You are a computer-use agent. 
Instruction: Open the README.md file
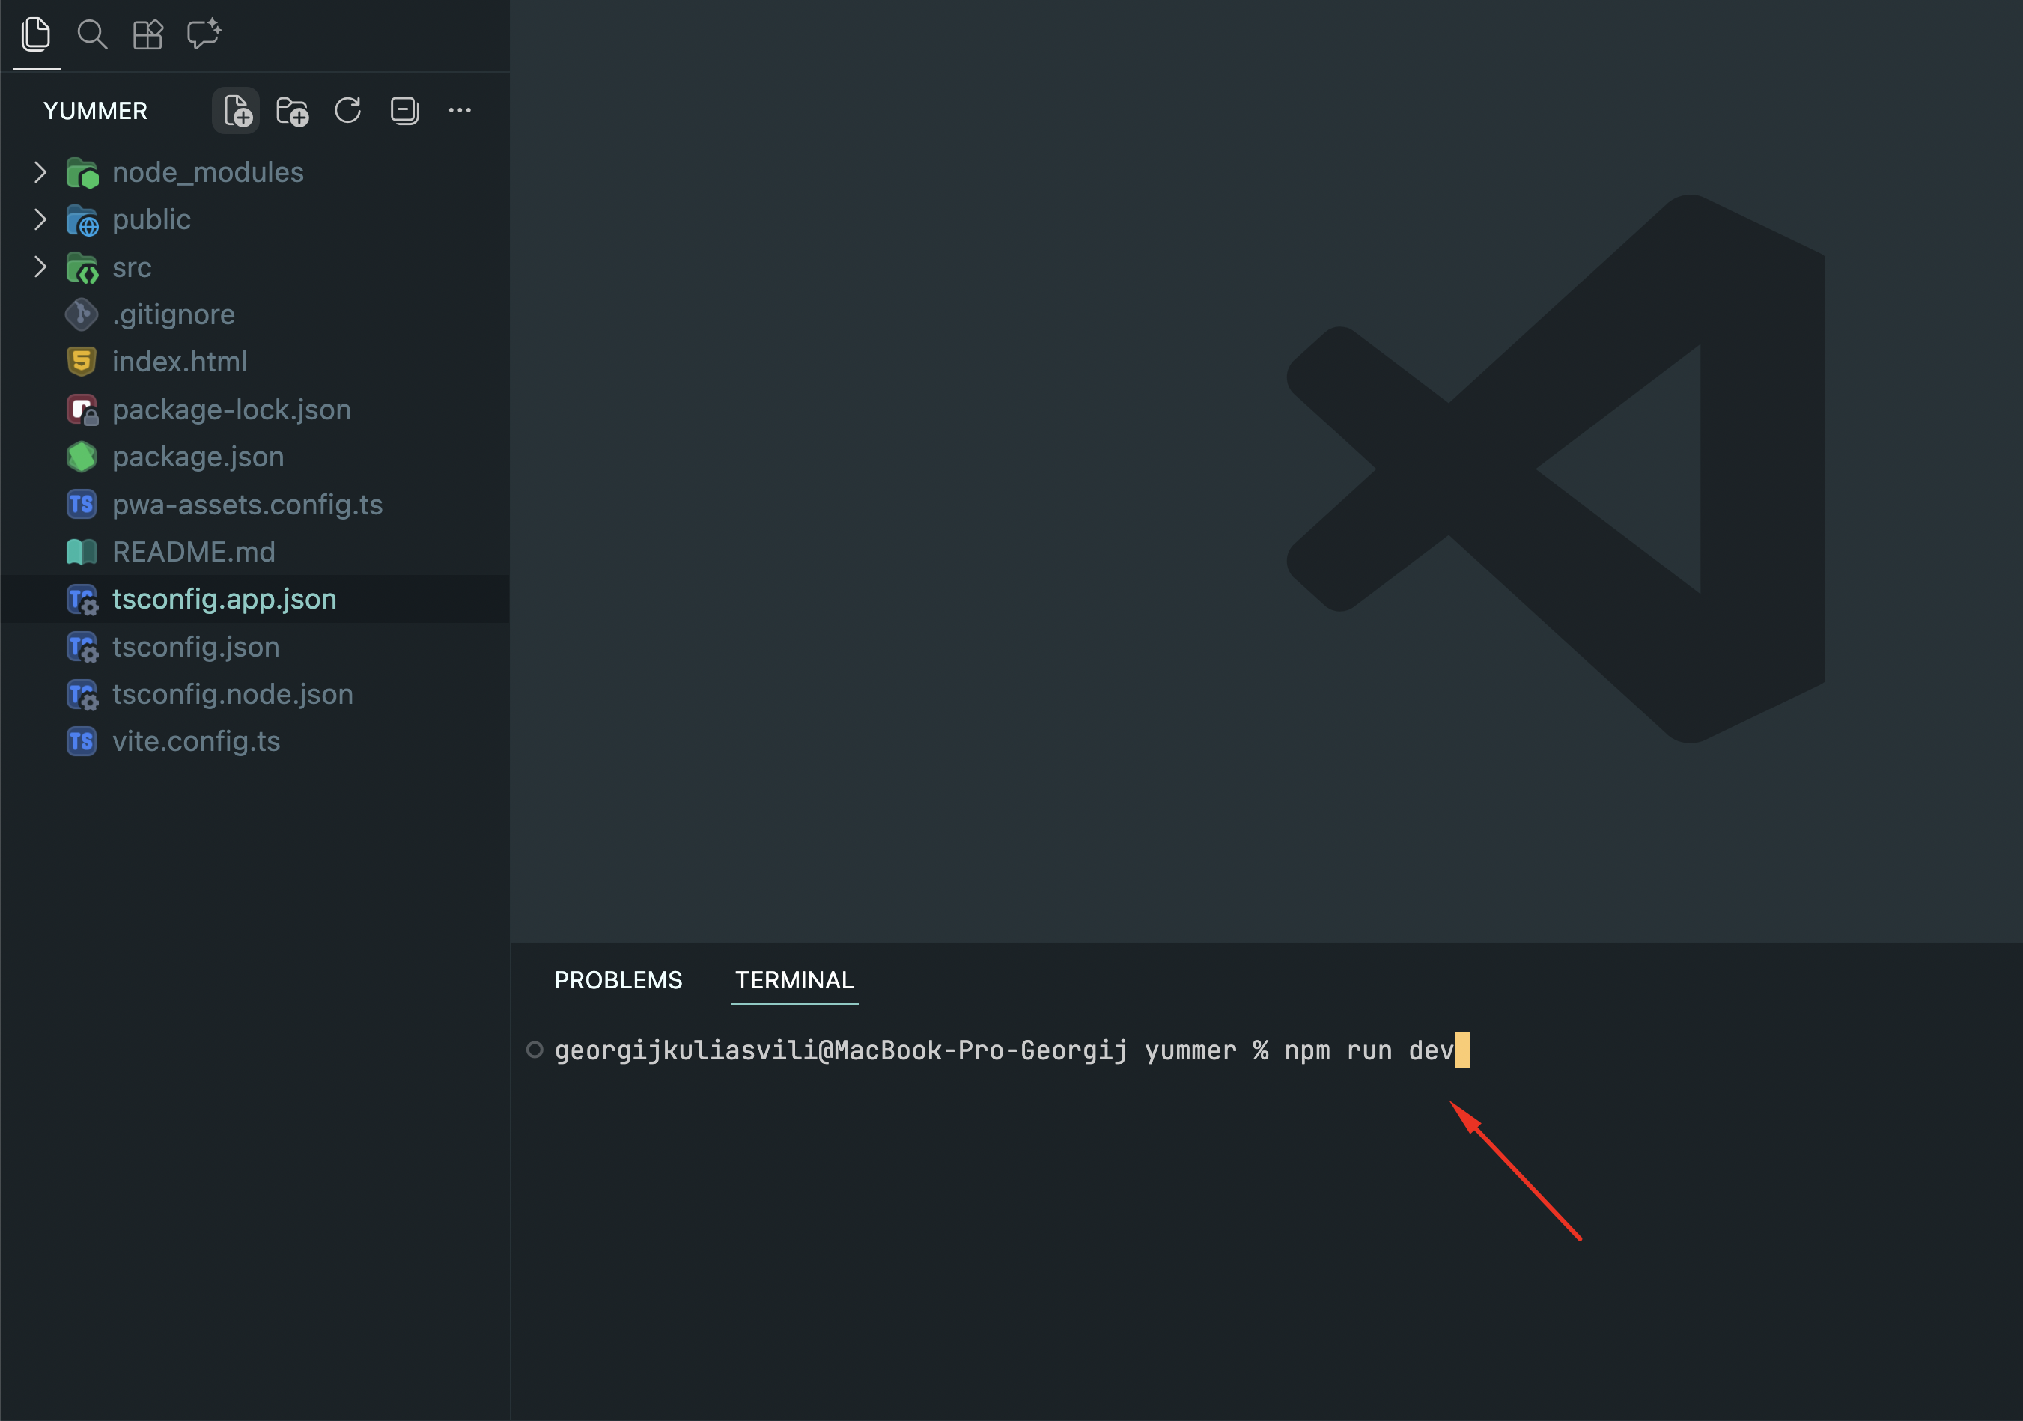193,552
